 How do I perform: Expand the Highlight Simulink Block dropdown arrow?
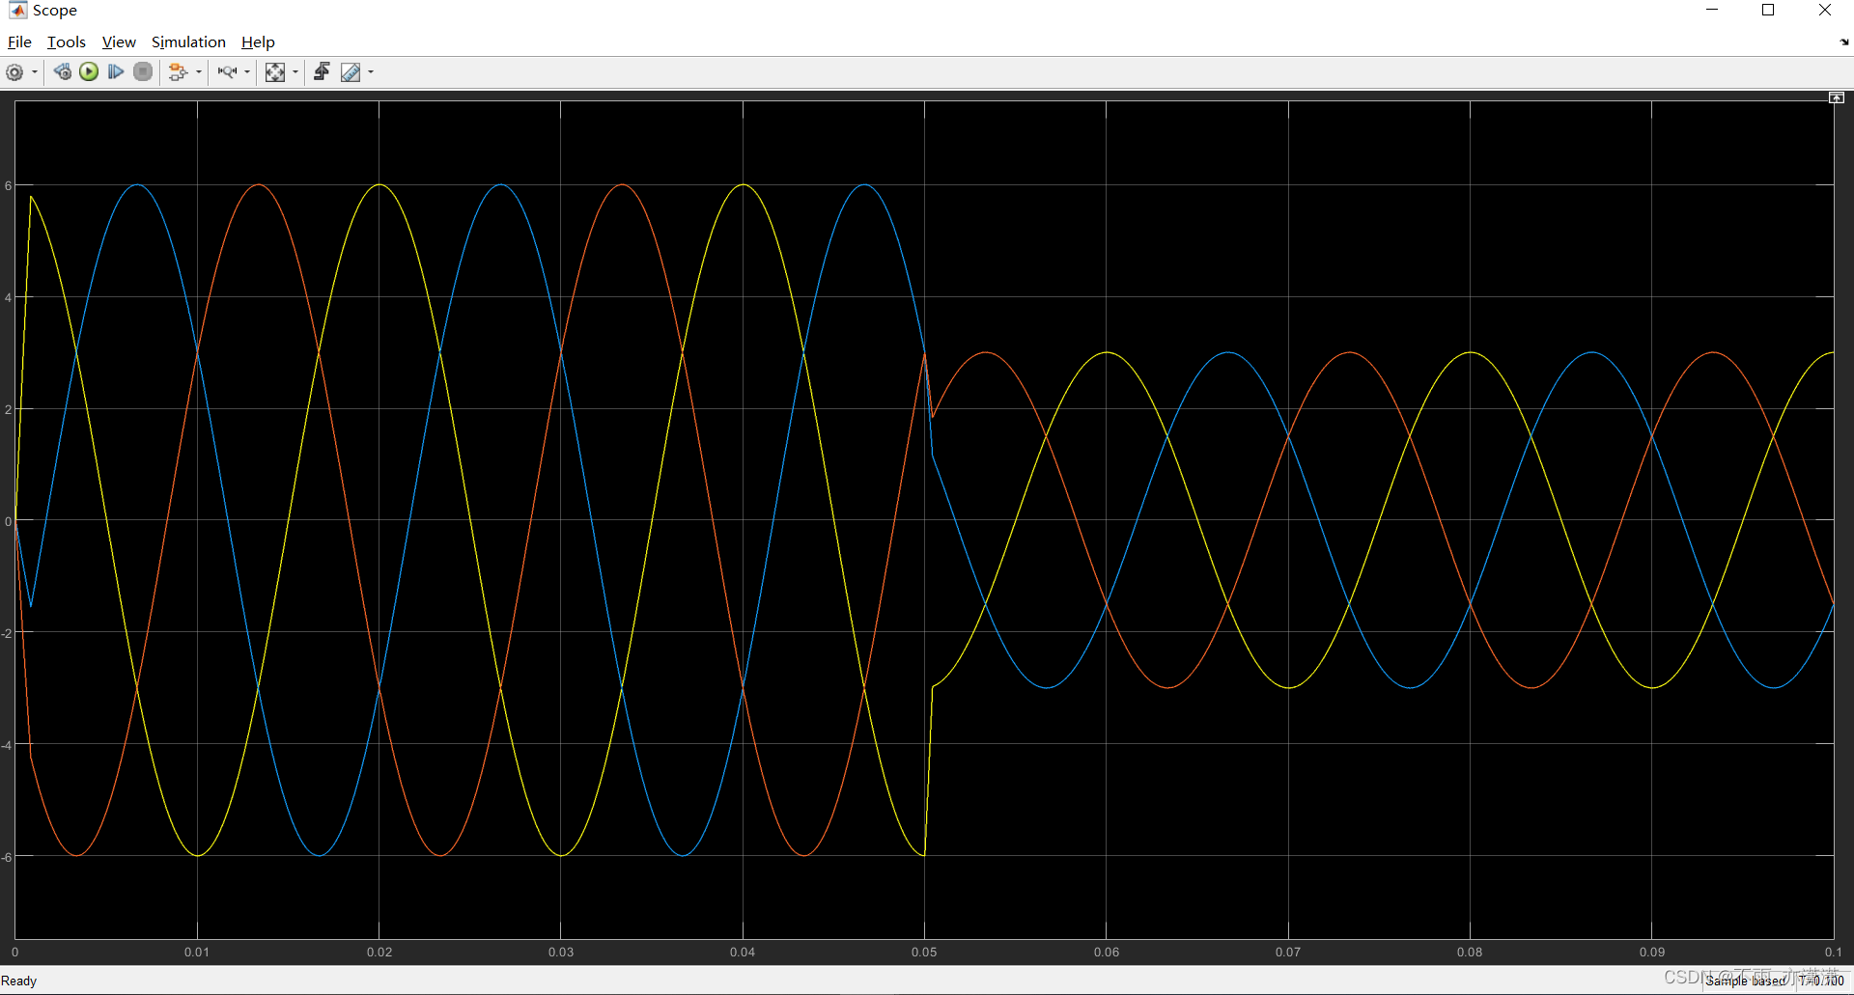pyautogui.click(x=199, y=72)
